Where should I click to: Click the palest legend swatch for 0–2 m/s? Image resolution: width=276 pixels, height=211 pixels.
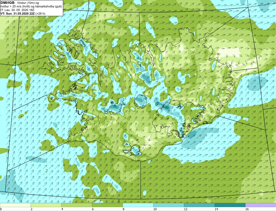click(15, 205)
